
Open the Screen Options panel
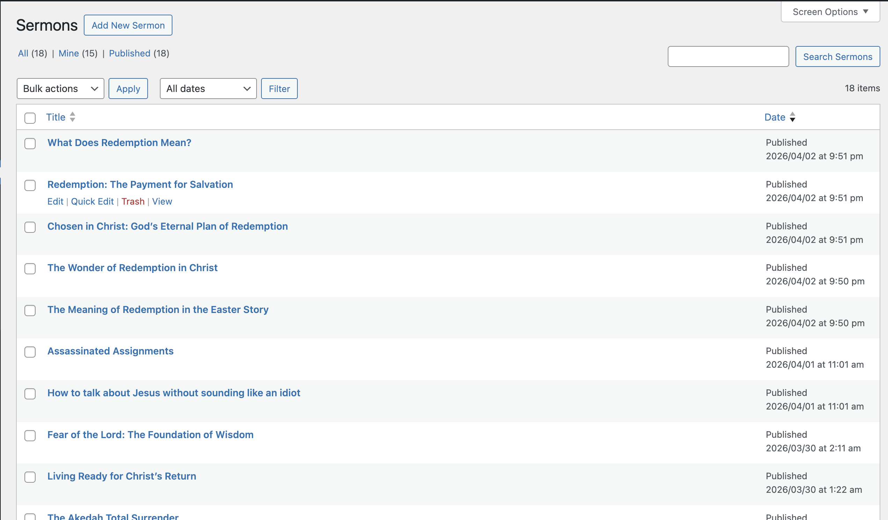pyautogui.click(x=829, y=12)
